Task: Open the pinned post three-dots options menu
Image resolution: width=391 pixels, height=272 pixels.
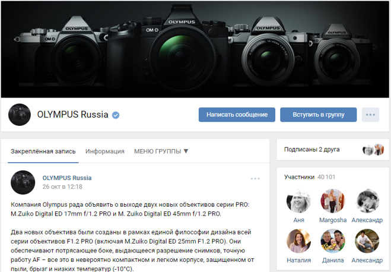Action: click(x=255, y=178)
